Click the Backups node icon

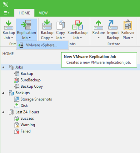pos(12,93)
